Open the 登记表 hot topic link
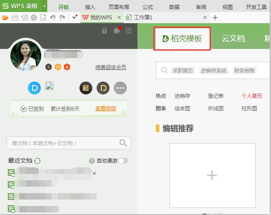The width and height of the screenshot is (271, 215). click(x=216, y=96)
